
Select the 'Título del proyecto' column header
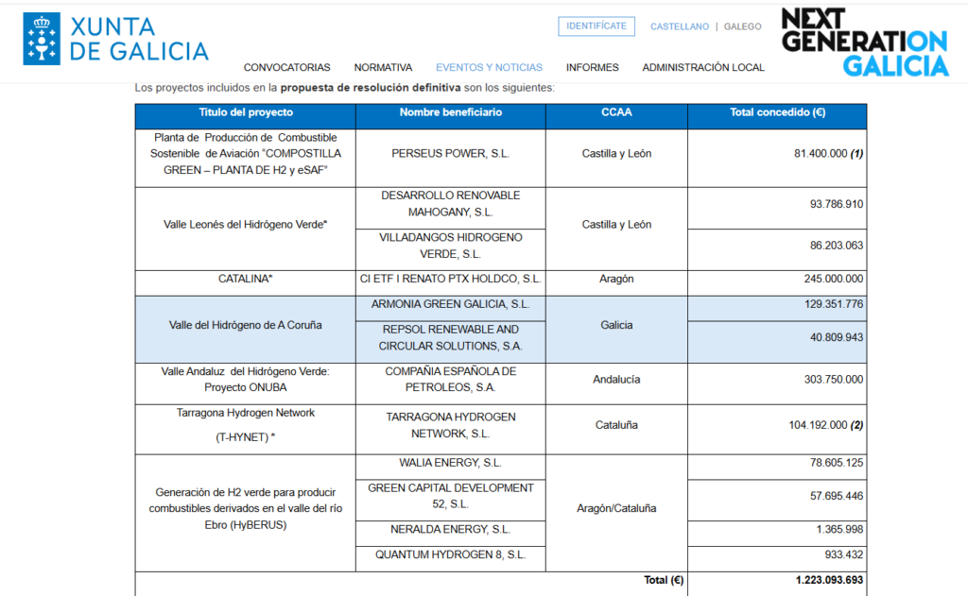[x=246, y=116]
